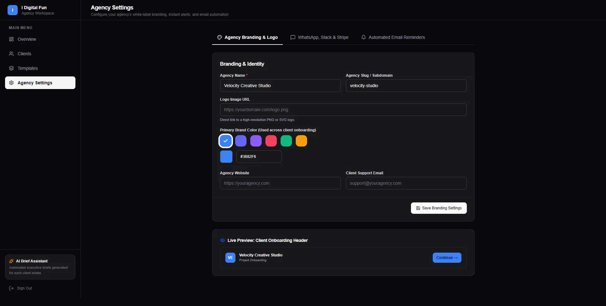Click the Templates layers icon in sidebar
This screenshot has width=606, height=306.
coord(11,68)
